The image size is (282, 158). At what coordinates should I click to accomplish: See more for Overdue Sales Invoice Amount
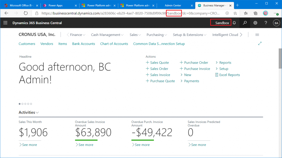tap(84, 145)
